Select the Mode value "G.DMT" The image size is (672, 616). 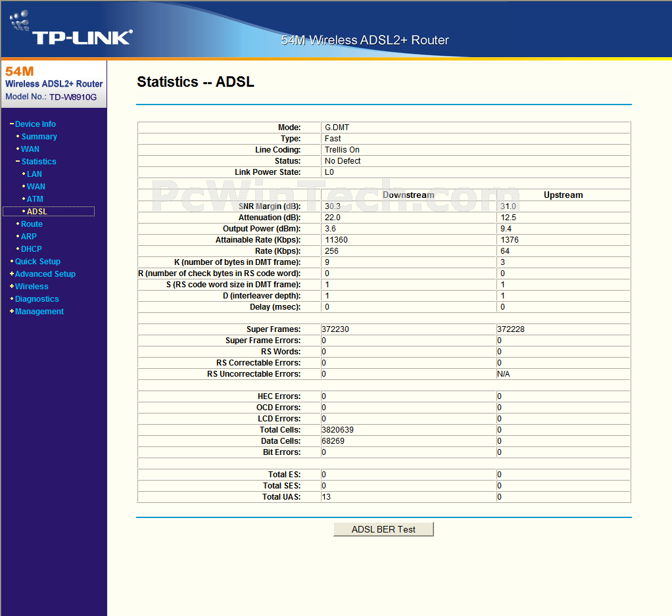337,128
